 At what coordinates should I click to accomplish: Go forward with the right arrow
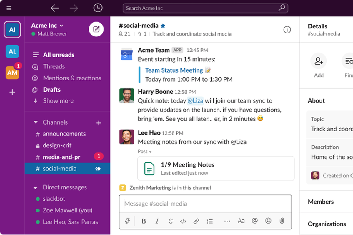pyautogui.click(x=74, y=8)
